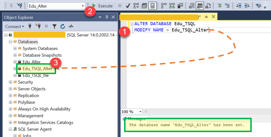Expand the Security folder node
The height and width of the screenshot is (137, 271).
11,82
